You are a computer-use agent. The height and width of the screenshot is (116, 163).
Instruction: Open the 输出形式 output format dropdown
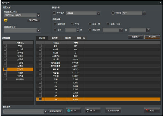[x=45, y=111]
